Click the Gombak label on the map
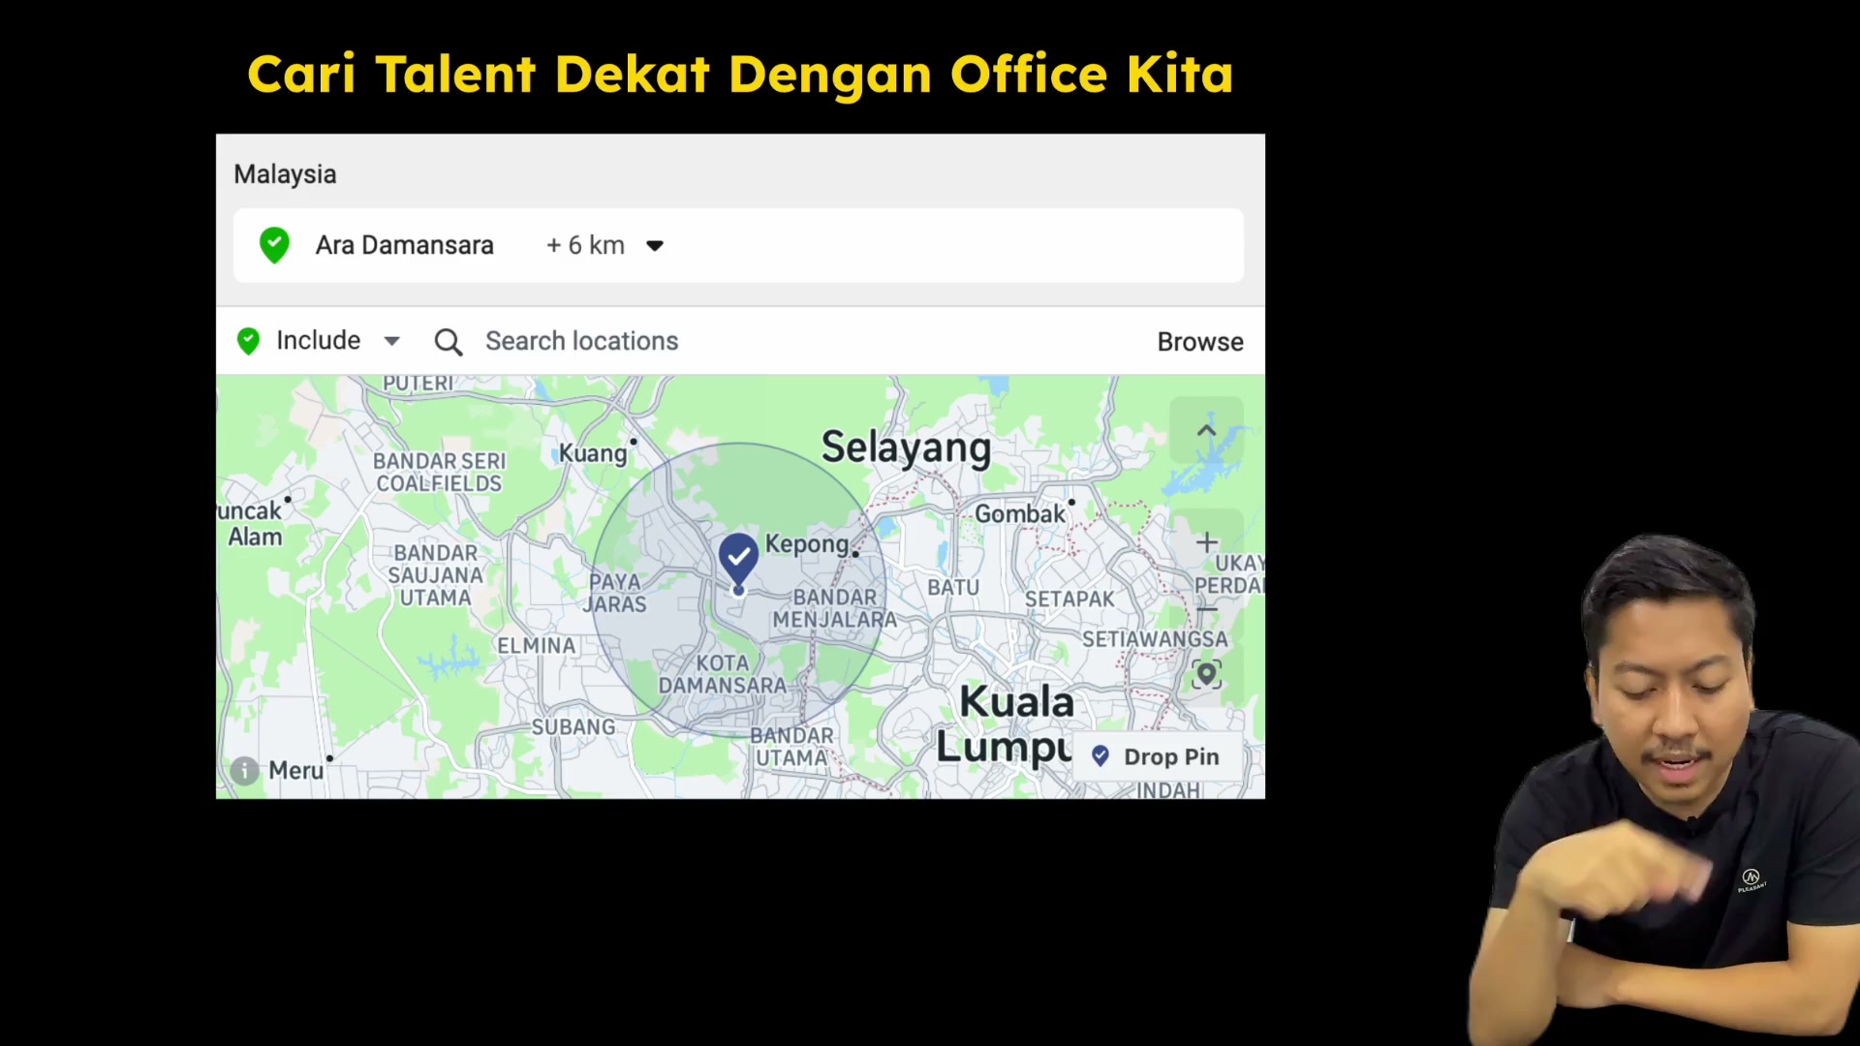 [x=1019, y=514]
